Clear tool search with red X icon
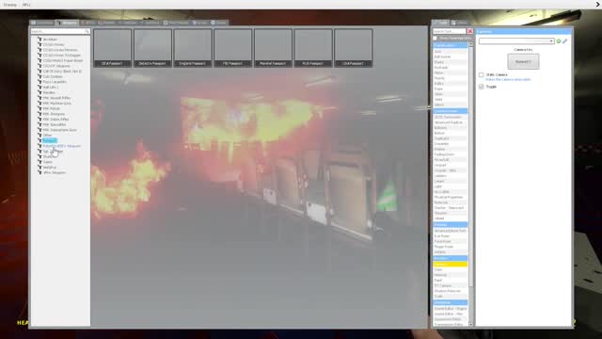The image size is (602, 339). 470,31
